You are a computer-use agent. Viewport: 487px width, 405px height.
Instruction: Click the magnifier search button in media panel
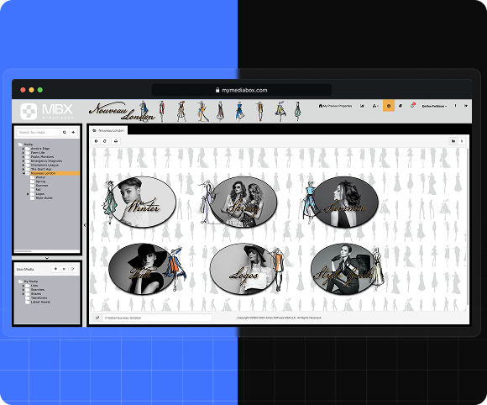click(x=65, y=133)
